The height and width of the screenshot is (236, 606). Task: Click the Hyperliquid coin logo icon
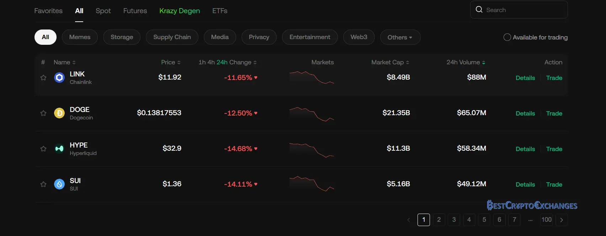pyautogui.click(x=59, y=149)
